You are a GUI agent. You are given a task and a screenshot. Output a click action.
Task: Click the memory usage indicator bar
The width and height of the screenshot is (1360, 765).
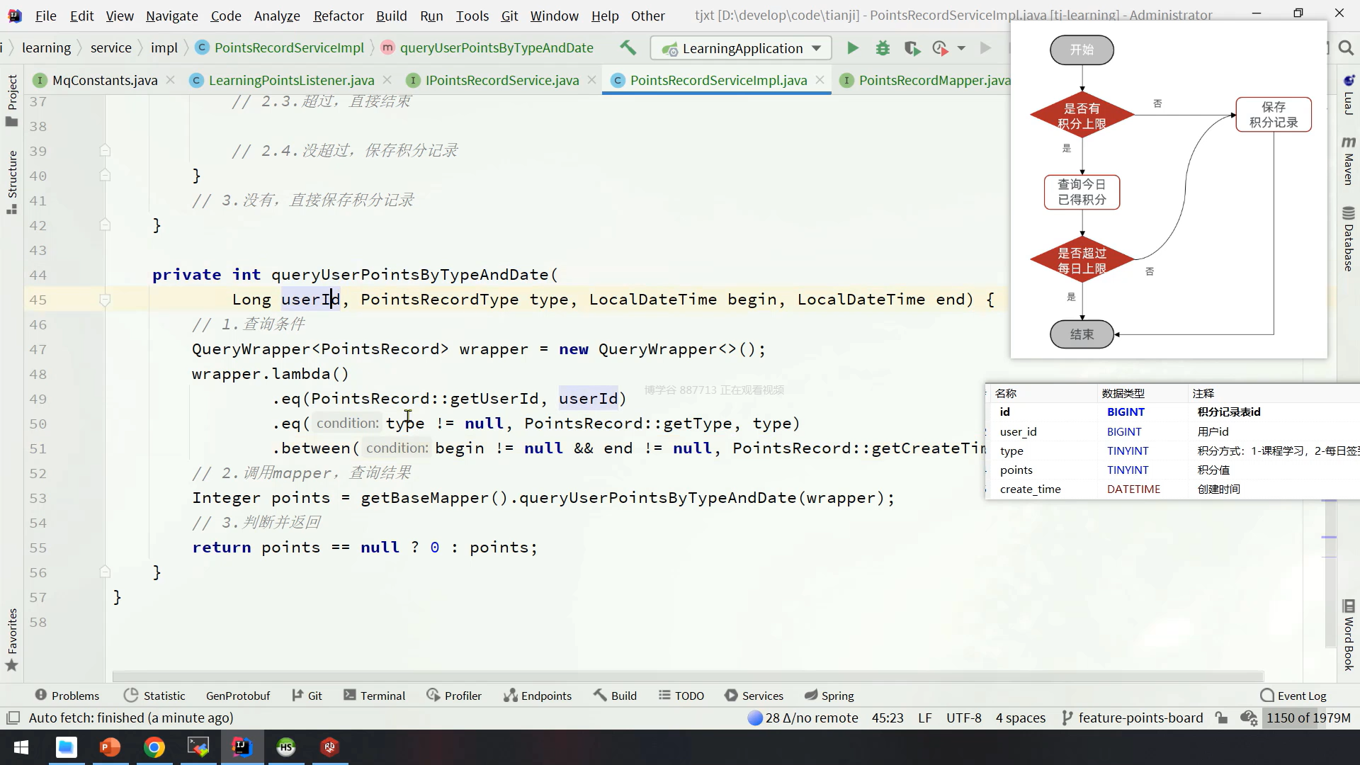[x=1308, y=718]
